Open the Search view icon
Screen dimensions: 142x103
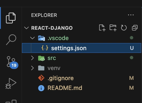point(11,40)
